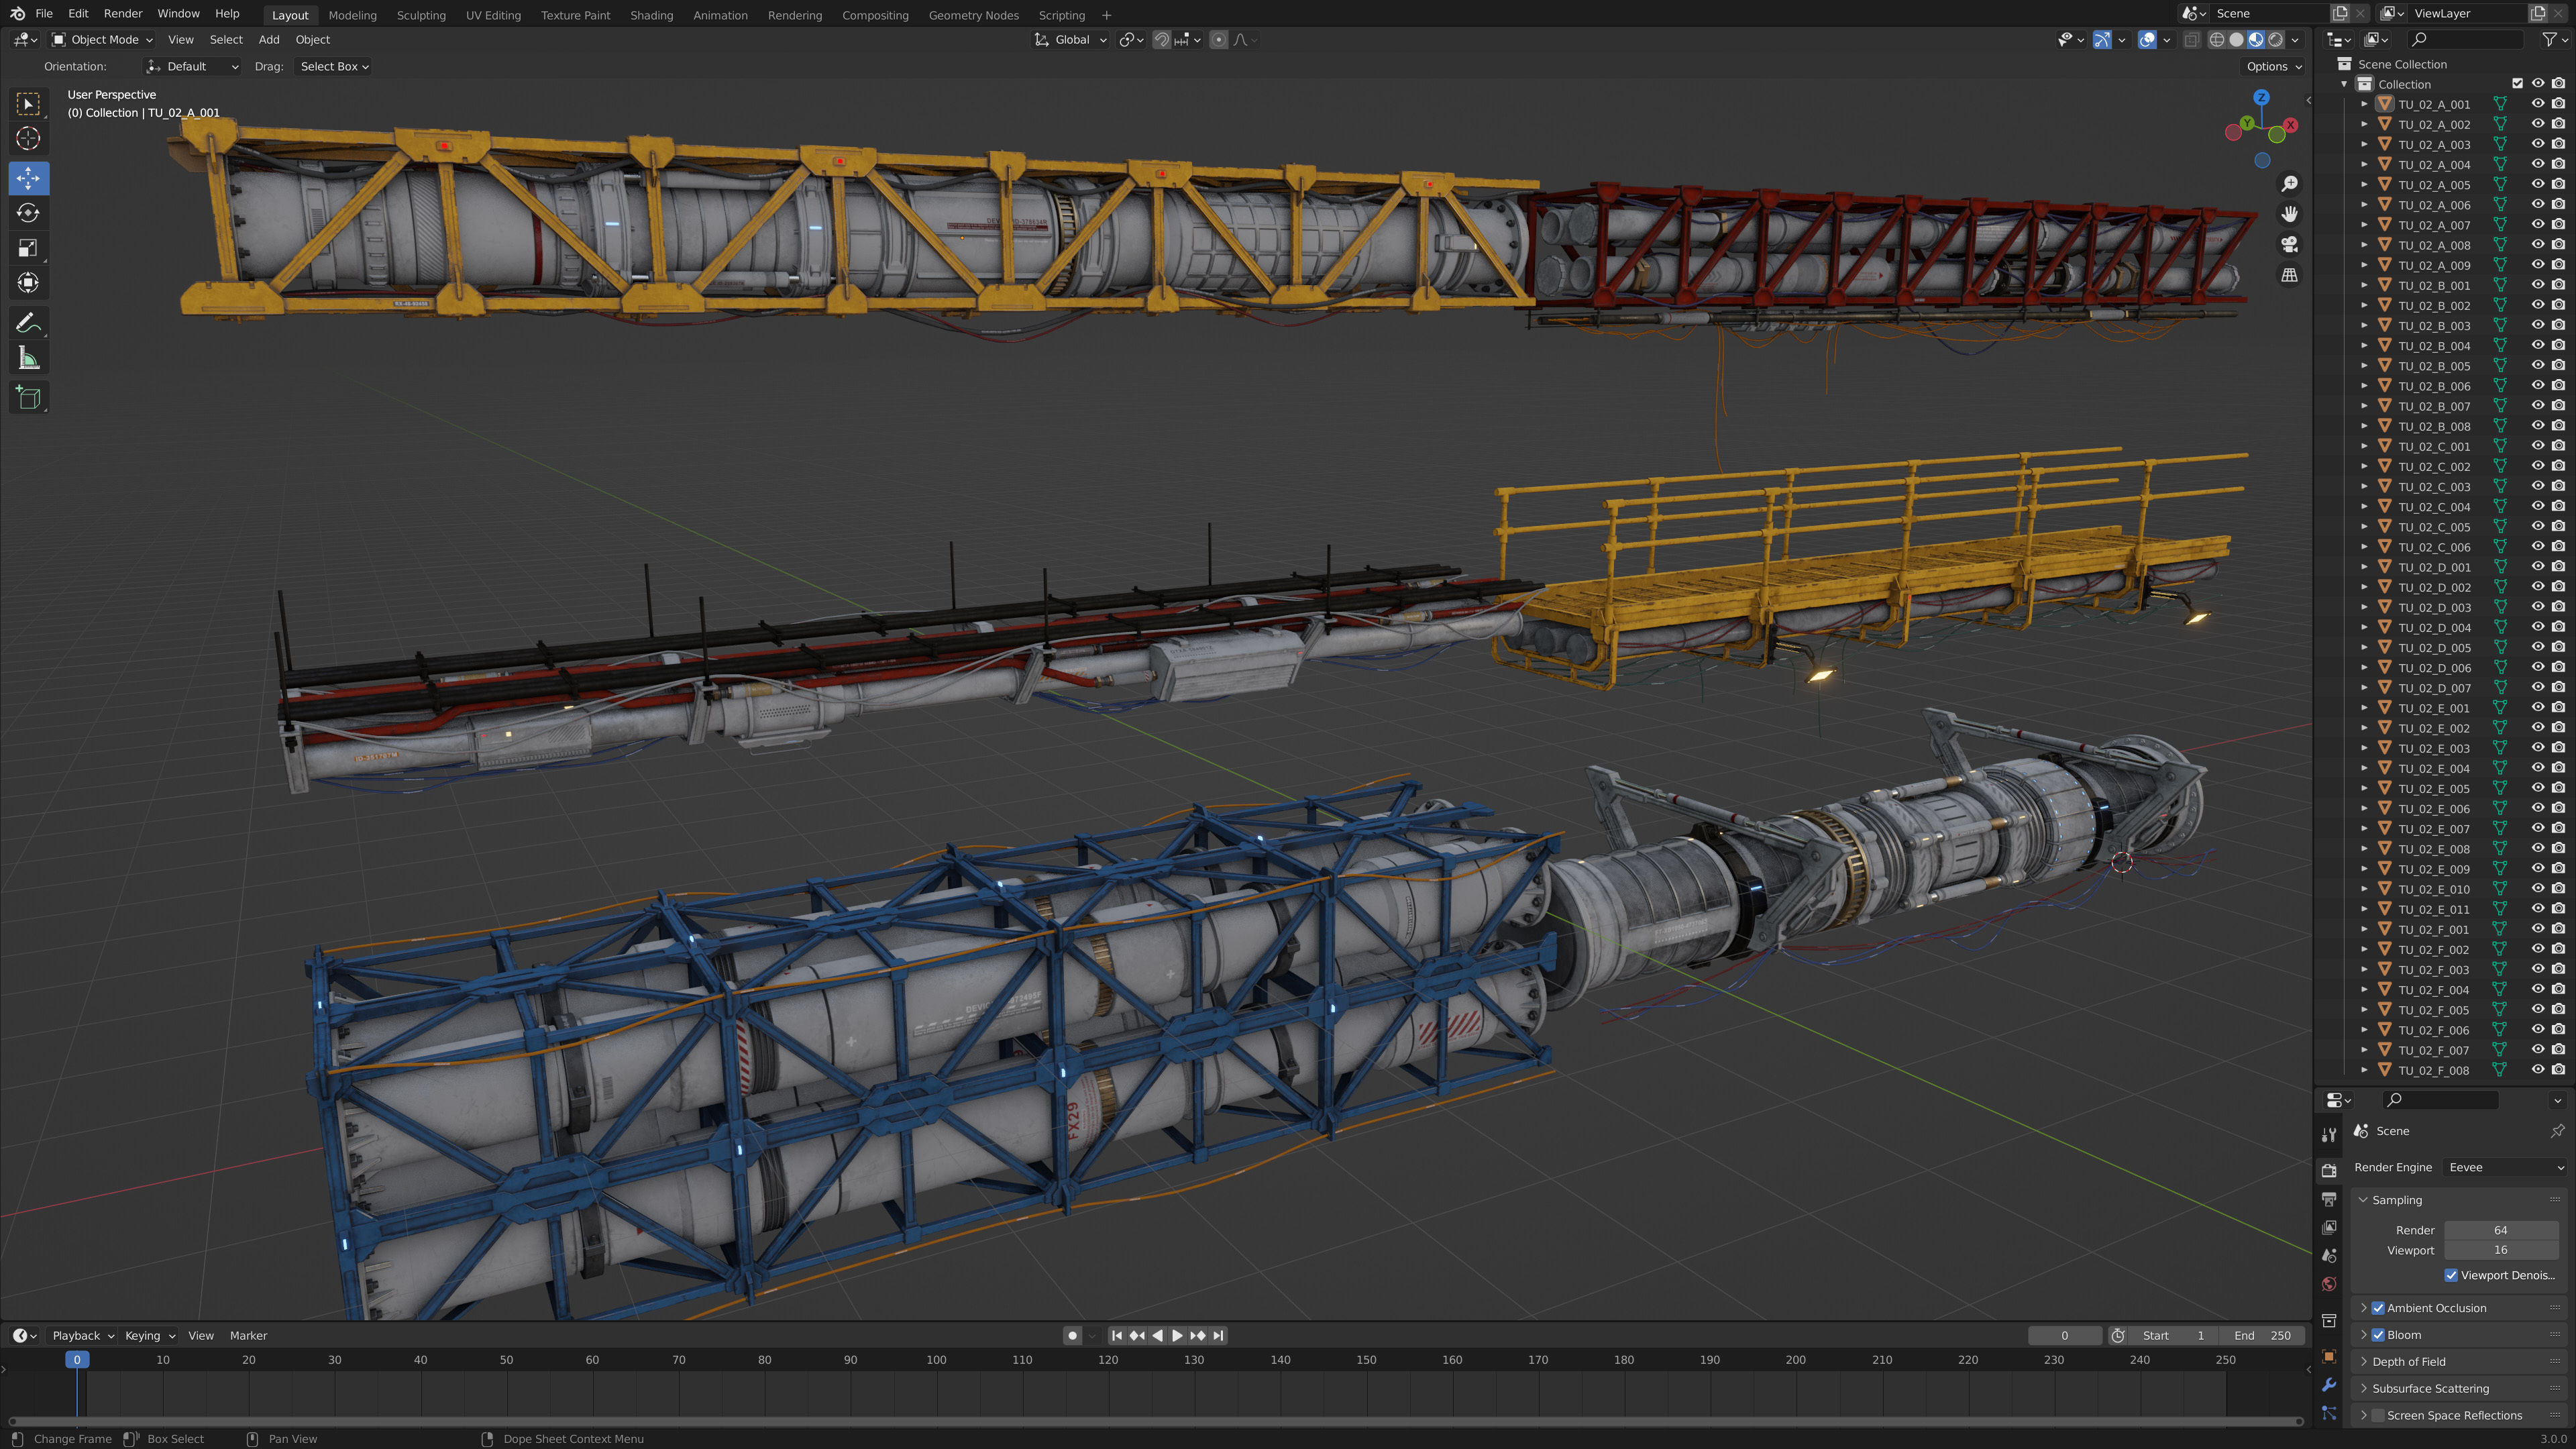The width and height of the screenshot is (2576, 1449).
Task: Hide TU_02_A_003 in viewport via eye icon
Action: [x=2537, y=144]
